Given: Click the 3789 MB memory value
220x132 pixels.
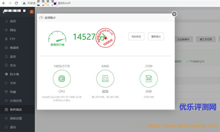Looking at the screenshot, I should point(149,97).
